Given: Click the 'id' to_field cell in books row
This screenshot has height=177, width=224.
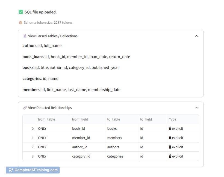Looking at the screenshot, I should (152, 129).
